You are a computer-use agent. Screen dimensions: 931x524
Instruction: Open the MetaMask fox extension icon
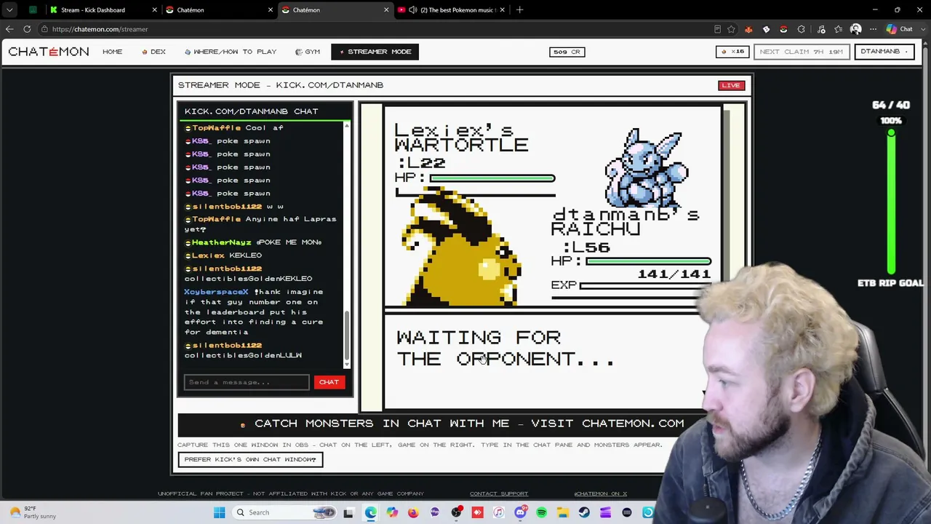pyautogui.click(x=748, y=29)
